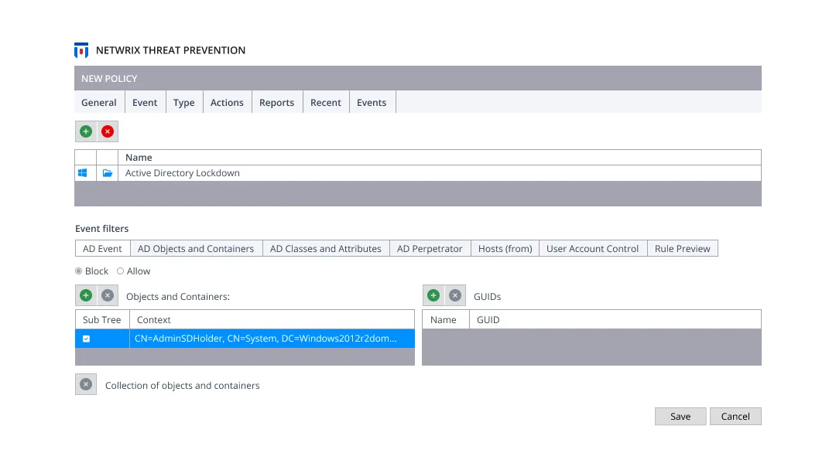Select the Active Directory Lockdown row
Image resolution: width=836 pixels, height=470 pixels.
(418, 173)
